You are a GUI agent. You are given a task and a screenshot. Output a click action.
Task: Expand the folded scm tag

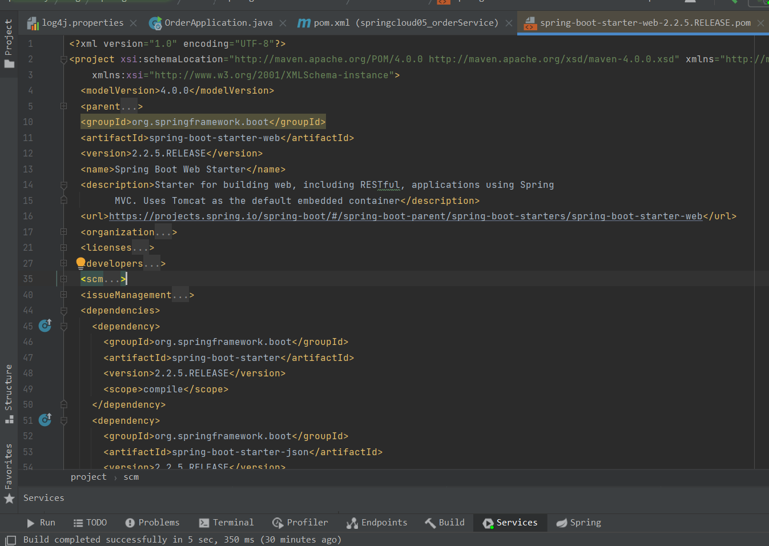coord(64,279)
